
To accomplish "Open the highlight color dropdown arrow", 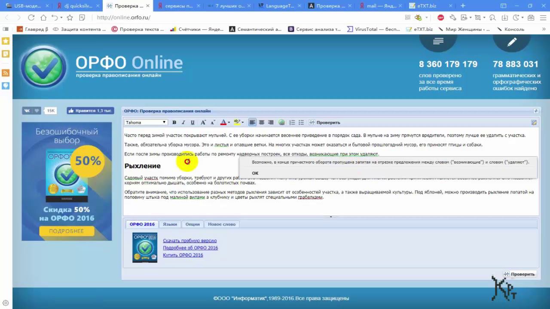I will [242, 122].
